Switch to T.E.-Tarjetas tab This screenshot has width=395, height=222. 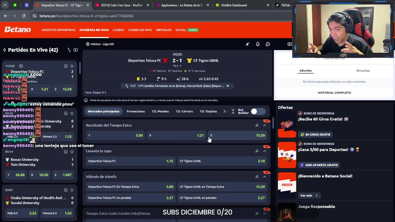(208, 111)
